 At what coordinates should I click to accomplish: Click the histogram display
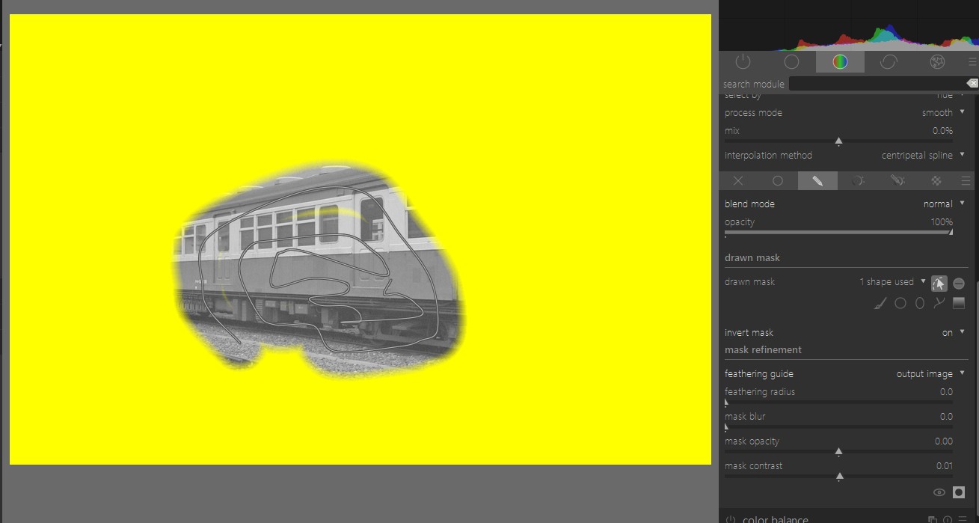coord(849,25)
